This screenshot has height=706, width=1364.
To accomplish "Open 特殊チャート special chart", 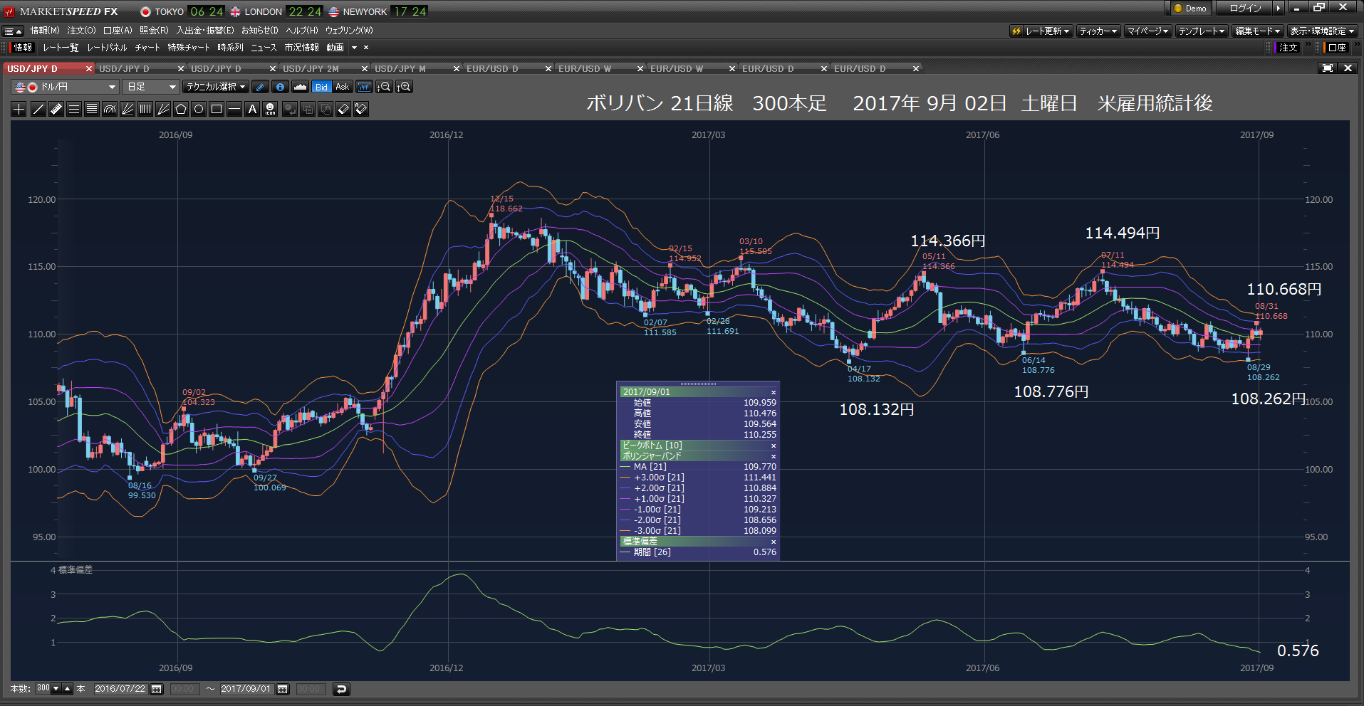I will 189,48.
